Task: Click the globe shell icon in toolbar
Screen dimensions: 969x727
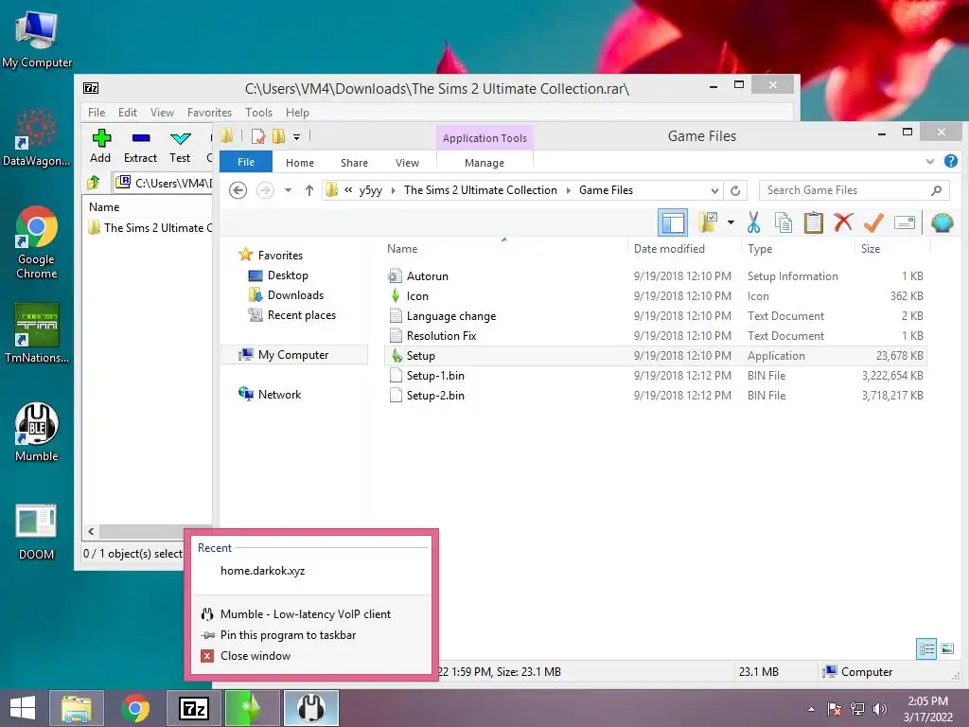Action: [942, 222]
